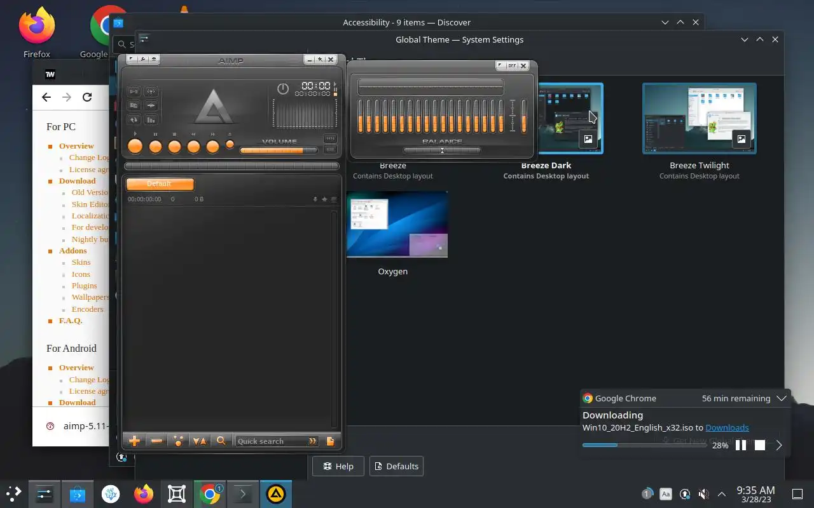Go back in the browser window
This screenshot has height=508, width=814.
(x=46, y=97)
